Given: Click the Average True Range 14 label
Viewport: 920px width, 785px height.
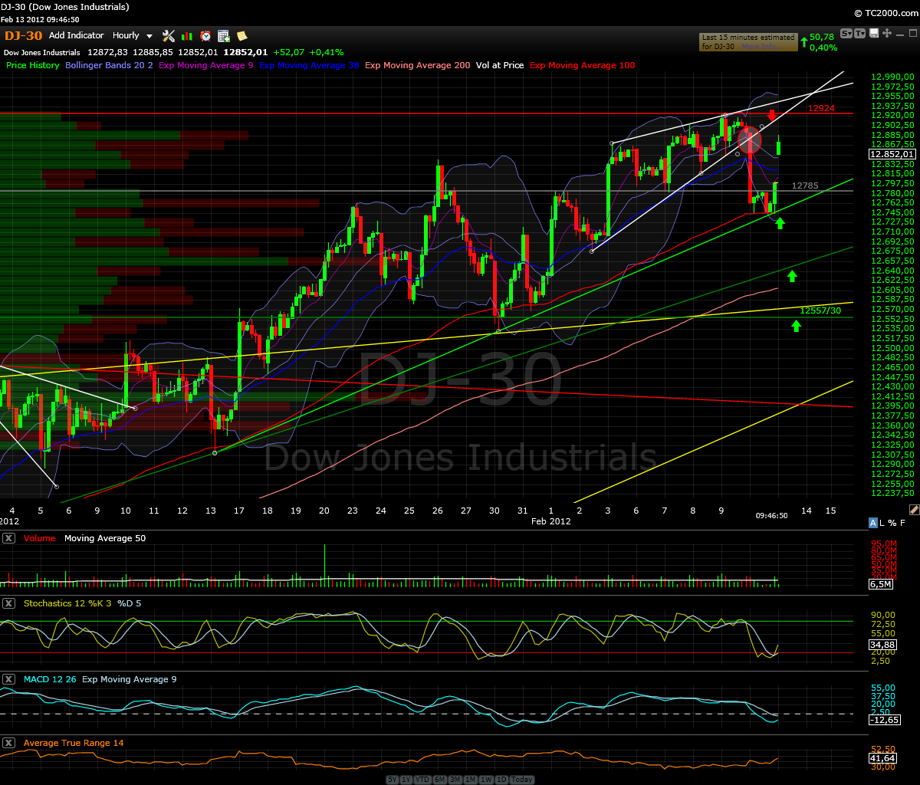Looking at the screenshot, I should (x=74, y=743).
